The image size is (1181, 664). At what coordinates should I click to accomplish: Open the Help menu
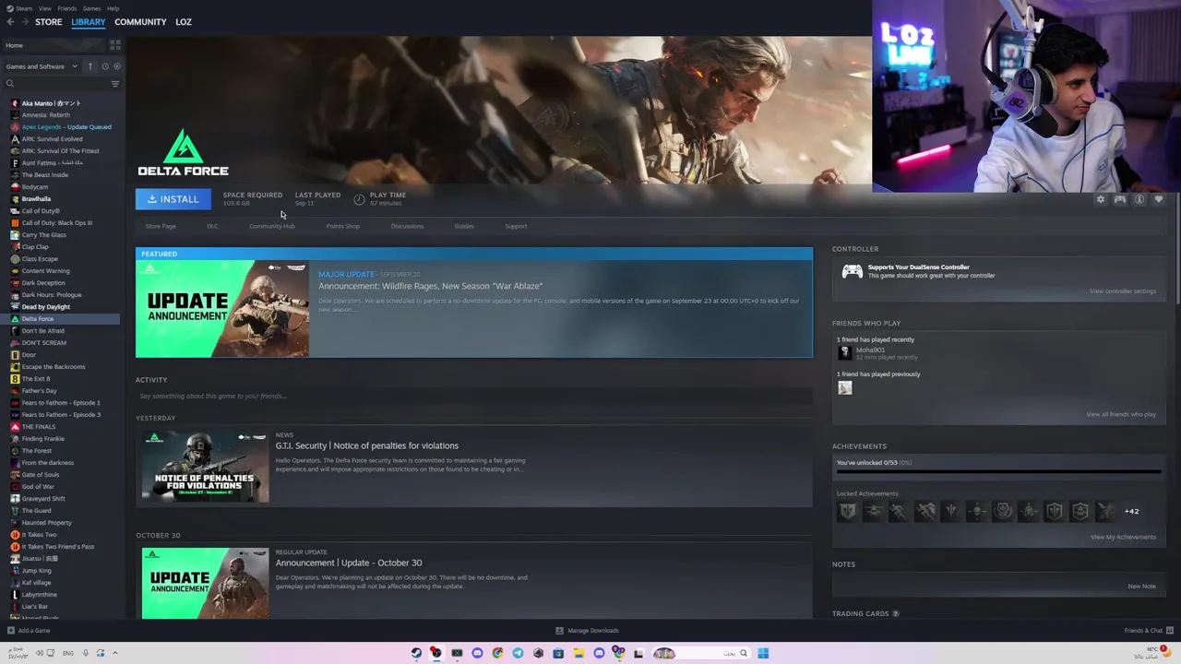point(113,8)
